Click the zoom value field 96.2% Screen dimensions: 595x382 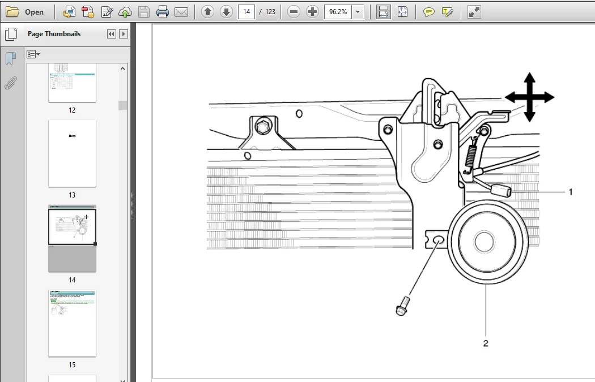[x=338, y=12]
